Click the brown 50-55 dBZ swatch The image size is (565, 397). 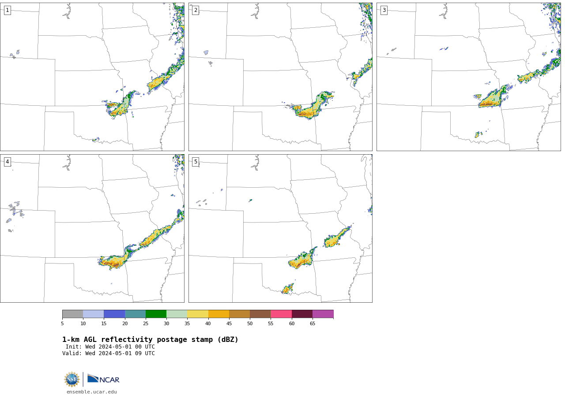pyautogui.click(x=260, y=314)
